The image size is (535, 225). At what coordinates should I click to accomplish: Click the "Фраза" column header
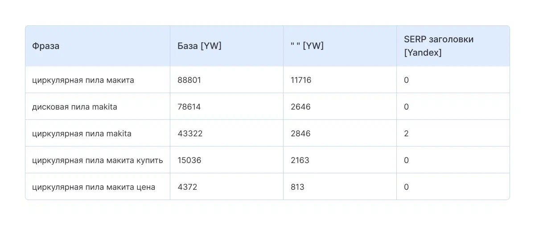point(46,46)
